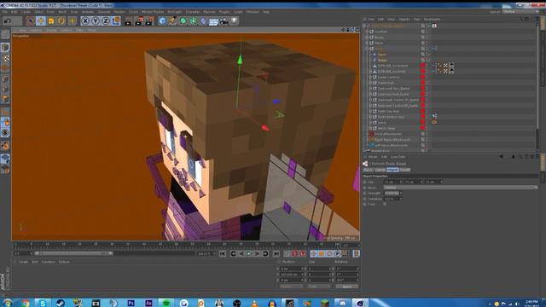Image resolution: width=546 pixels, height=307 pixels.
Task: Switch to Model mode in left palette
Action: click(x=5, y=48)
